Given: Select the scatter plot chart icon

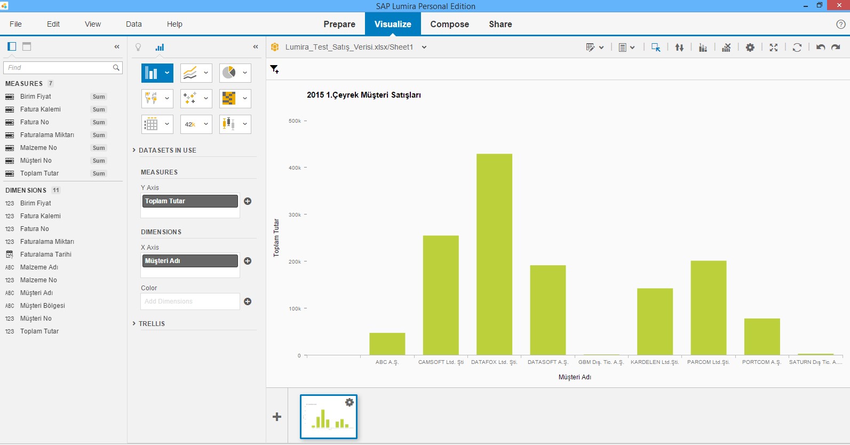Looking at the screenshot, I should [x=190, y=98].
